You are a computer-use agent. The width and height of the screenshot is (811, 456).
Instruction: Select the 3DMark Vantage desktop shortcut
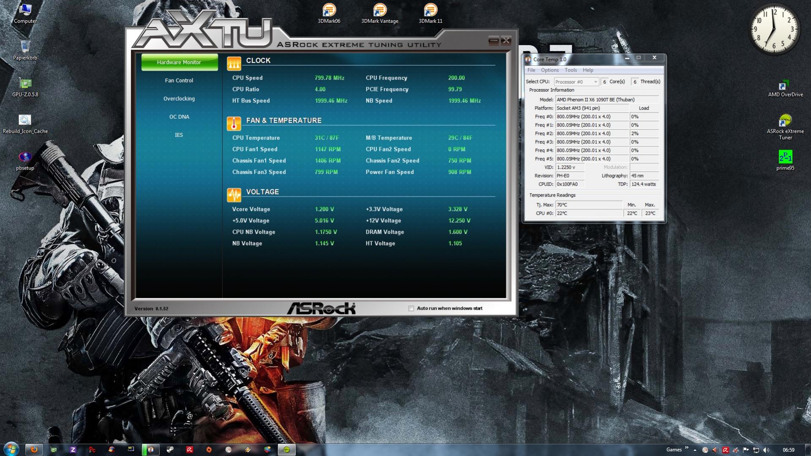(380, 14)
